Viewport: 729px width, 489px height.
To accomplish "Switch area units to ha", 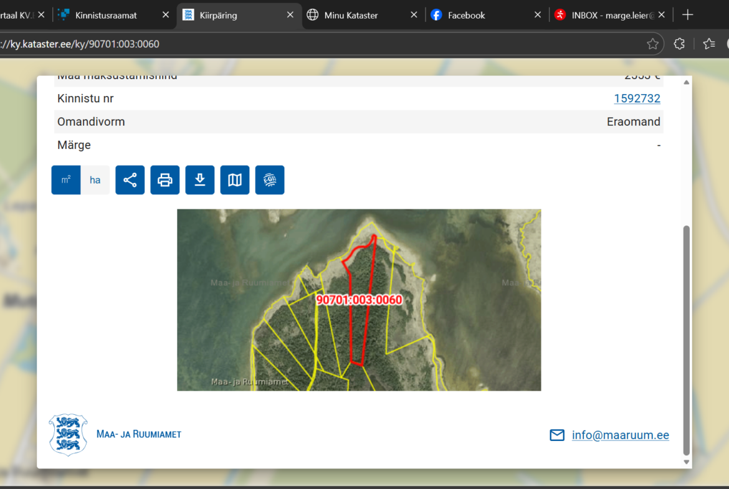I will tap(95, 180).
